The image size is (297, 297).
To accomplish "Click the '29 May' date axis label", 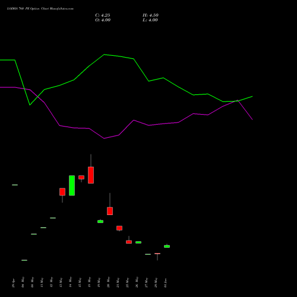I will pos(156,282).
